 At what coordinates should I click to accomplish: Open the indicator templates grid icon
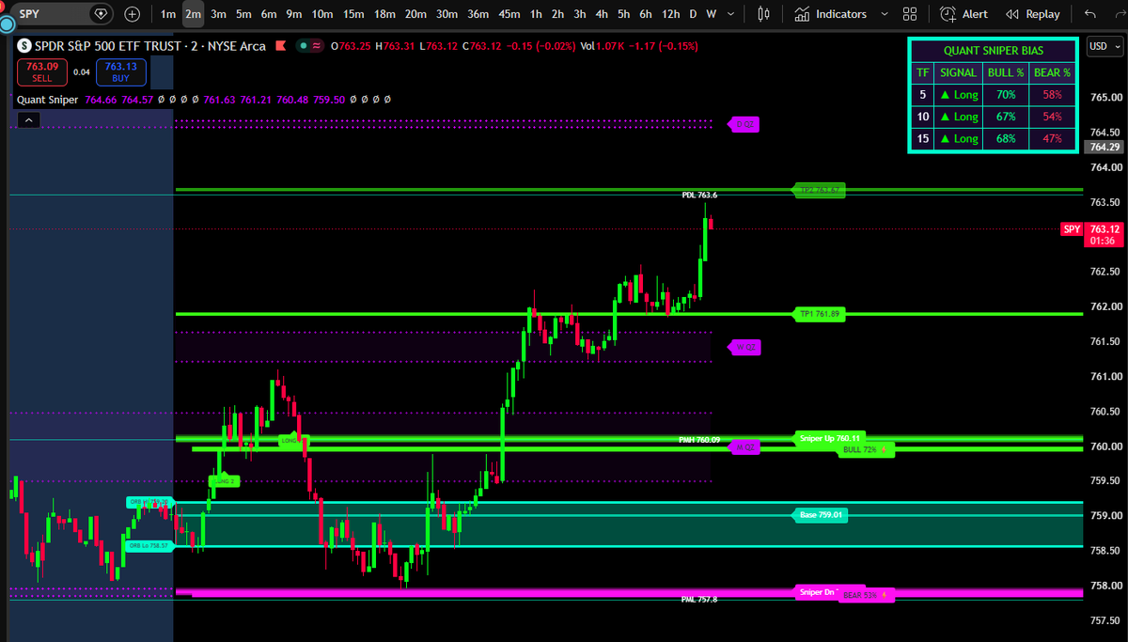tap(909, 14)
